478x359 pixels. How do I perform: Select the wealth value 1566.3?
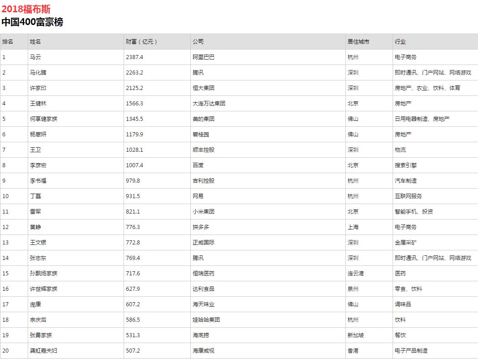click(x=134, y=104)
